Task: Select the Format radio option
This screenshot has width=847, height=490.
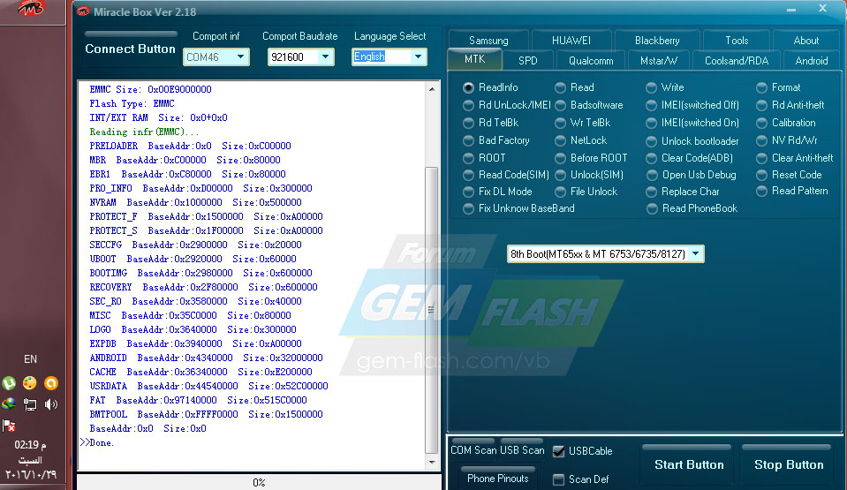Action: tap(778, 87)
